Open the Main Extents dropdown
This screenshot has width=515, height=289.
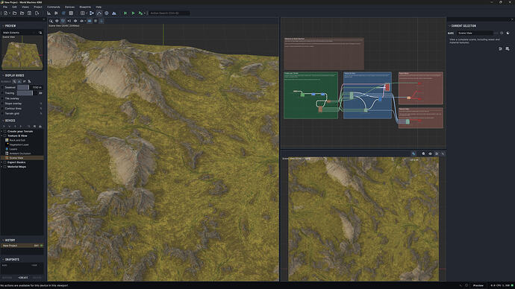click(19, 33)
